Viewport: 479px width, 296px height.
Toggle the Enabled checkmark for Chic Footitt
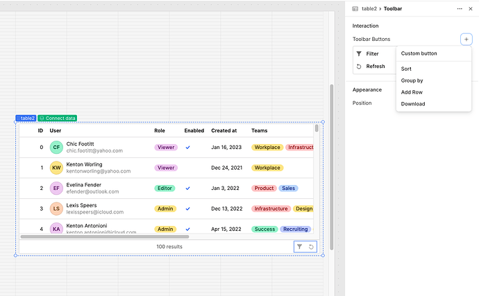tap(187, 148)
